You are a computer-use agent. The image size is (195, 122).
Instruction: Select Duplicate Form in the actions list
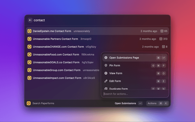tap(118, 88)
